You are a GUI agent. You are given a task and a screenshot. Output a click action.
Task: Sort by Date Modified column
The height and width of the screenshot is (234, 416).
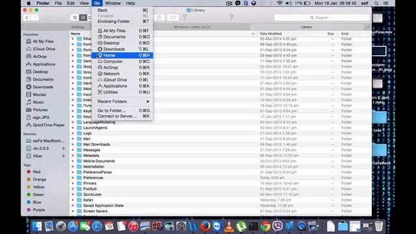tap(270, 34)
